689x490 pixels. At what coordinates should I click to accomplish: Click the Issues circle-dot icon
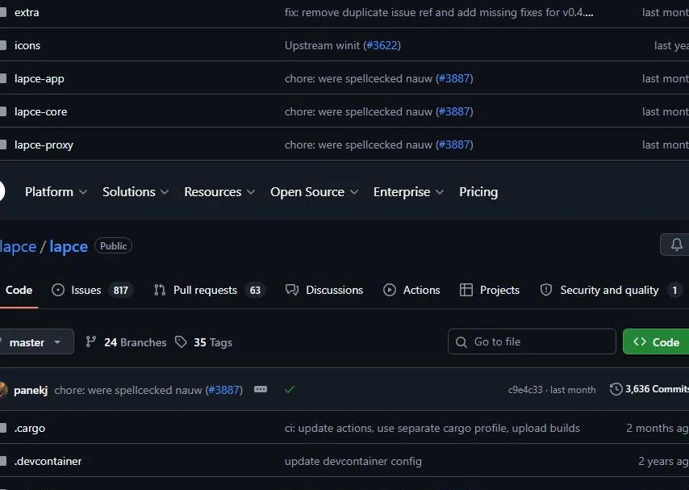click(58, 290)
